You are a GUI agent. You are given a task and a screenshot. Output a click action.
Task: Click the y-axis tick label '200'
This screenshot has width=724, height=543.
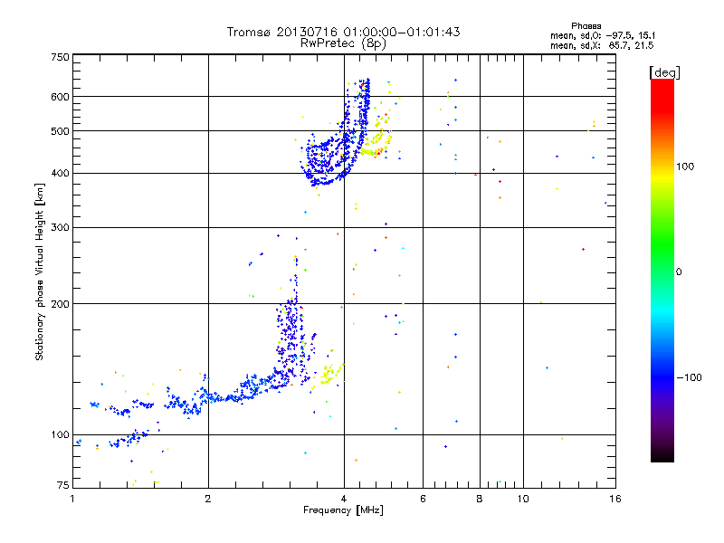pyautogui.click(x=60, y=304)
